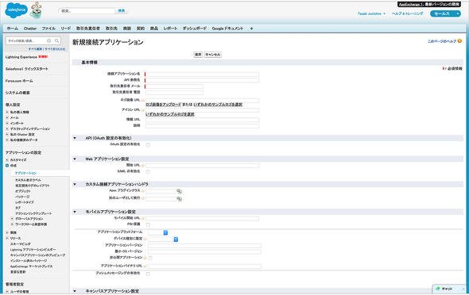Open Lightning Experience in the sidebar
The image size is (469, 295).
pyautogui.click(x=21, y=56)
